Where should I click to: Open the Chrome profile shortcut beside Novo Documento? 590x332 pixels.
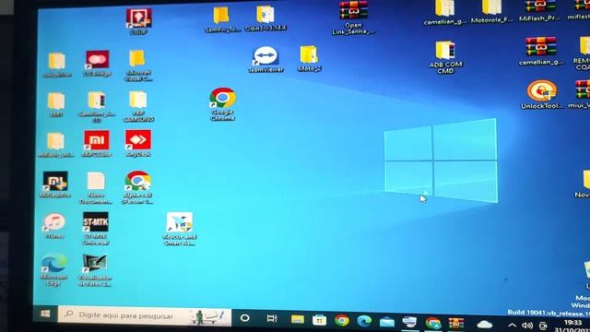point(137,187)
